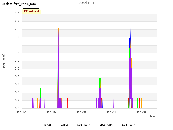Click the orange sp2_Rain legend swatch

click(96, 125)
